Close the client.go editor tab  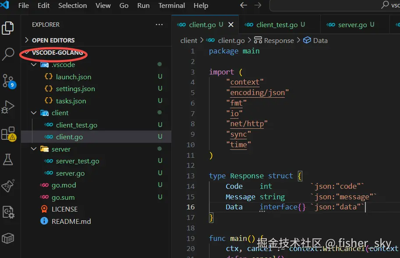coord(231,25)
